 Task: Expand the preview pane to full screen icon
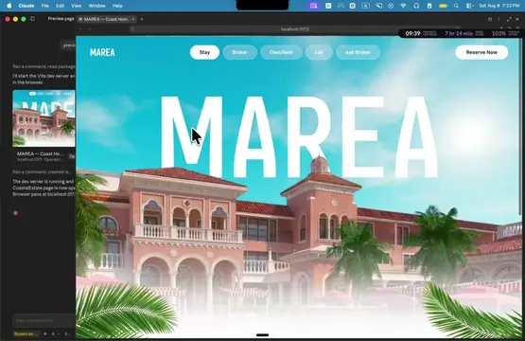(509, 19)
